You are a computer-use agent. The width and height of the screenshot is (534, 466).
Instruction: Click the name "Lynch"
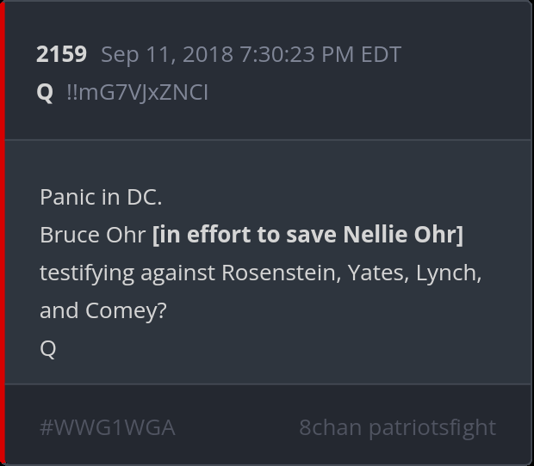(x=448, y=273)
